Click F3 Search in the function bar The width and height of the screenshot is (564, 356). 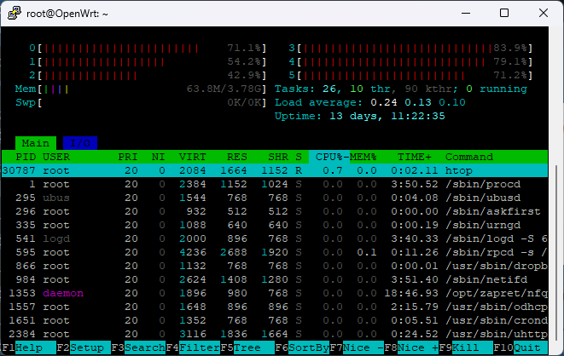(138, 347)
